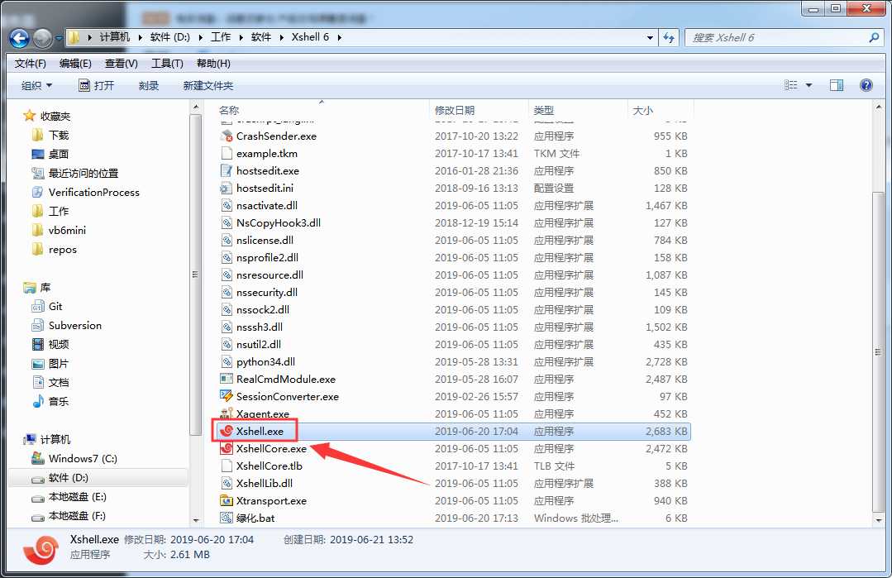Click the Forward navigation arrow

click(x=43, y=38)
